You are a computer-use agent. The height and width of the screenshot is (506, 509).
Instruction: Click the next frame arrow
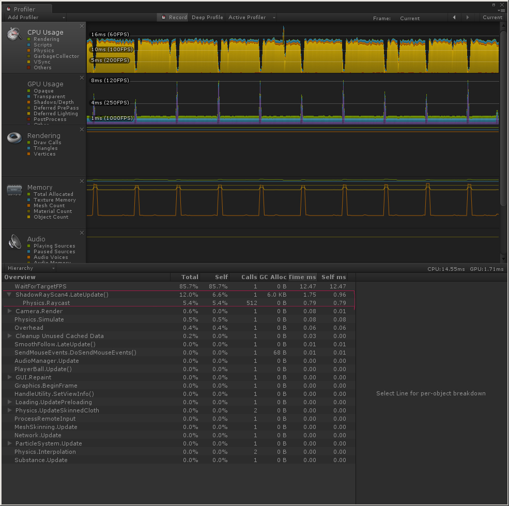click(468, 17)
